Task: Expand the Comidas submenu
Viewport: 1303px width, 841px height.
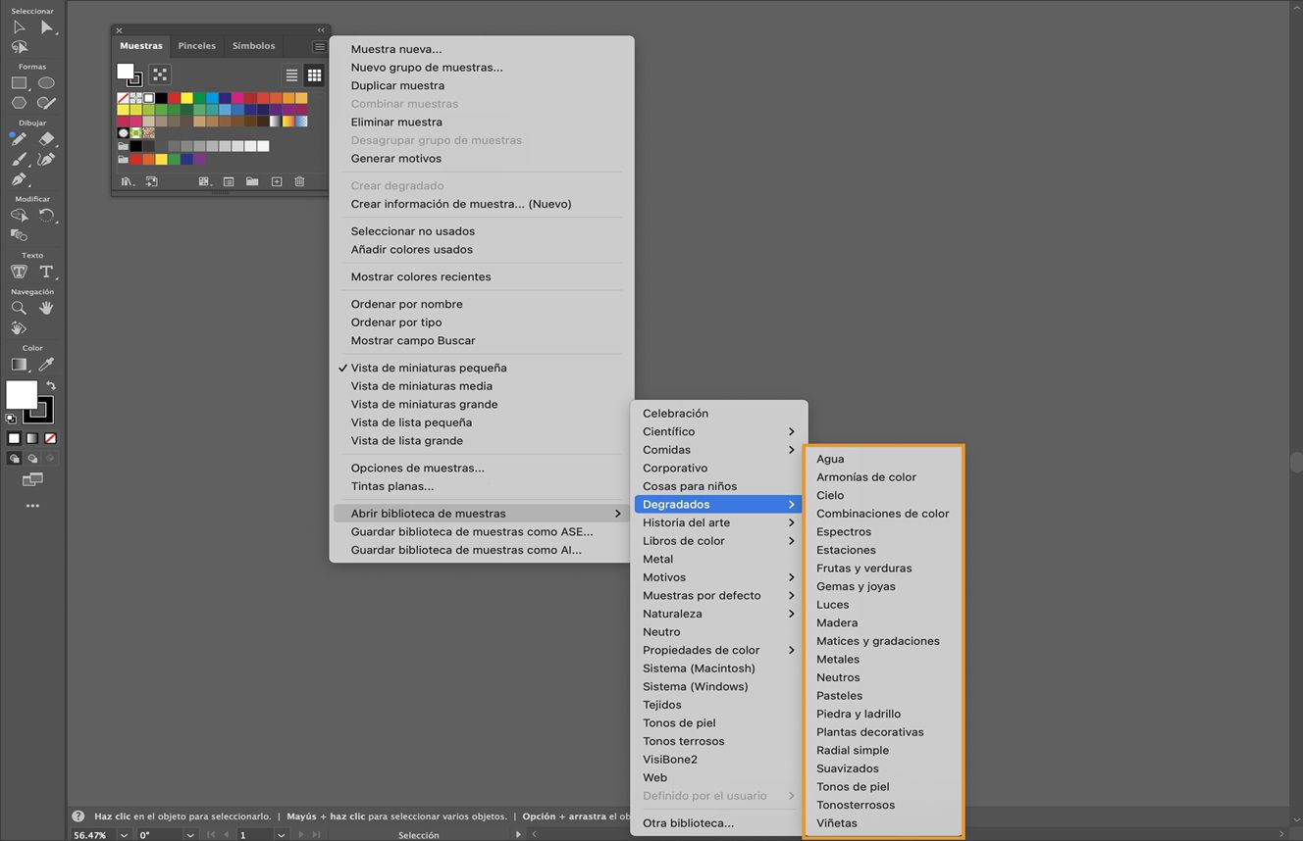Action: (718, 450)
